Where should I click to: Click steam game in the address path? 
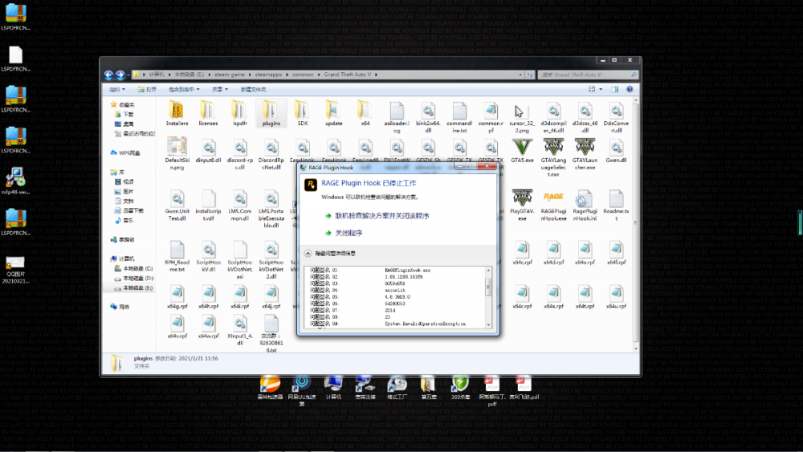click(229, 75)
